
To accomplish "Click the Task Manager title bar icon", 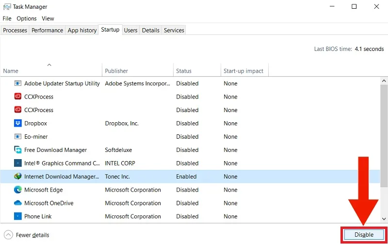I will tap(7, 7).
